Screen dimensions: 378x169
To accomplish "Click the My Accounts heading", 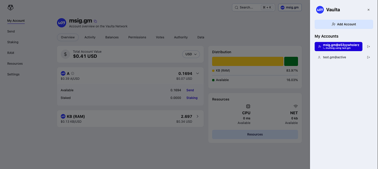I will 327,36.
